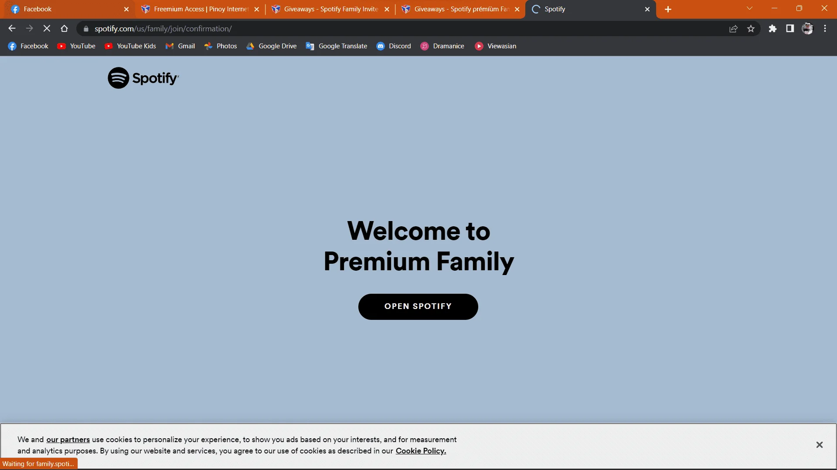
Task: Close the Spotify prémiùm giveaways tab
Action: pos(517,9)
